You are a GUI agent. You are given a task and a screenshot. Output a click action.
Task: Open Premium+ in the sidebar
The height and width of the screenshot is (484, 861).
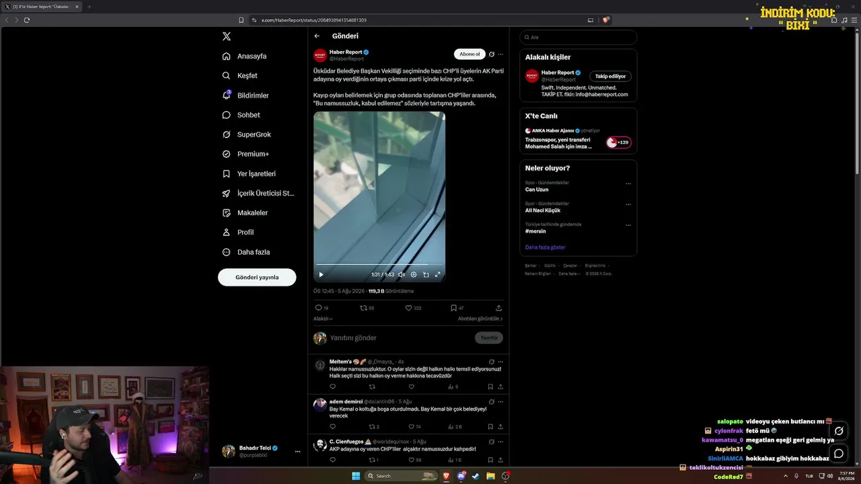click(x=246, y=154)
